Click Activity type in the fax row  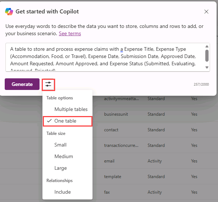155,192
